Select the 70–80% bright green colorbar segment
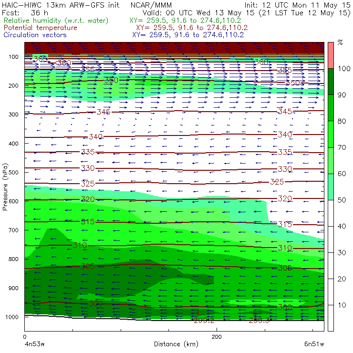The width and height of the screenshot is (353, 353). 331,134
